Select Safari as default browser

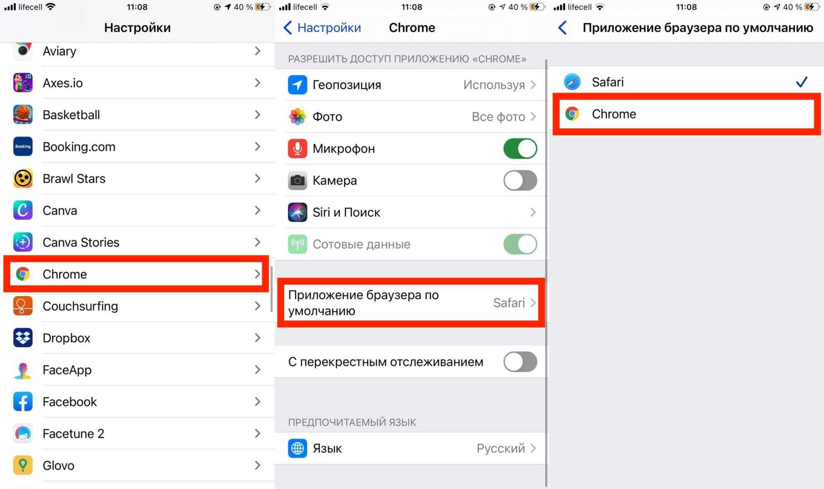(x=686, y=81)
